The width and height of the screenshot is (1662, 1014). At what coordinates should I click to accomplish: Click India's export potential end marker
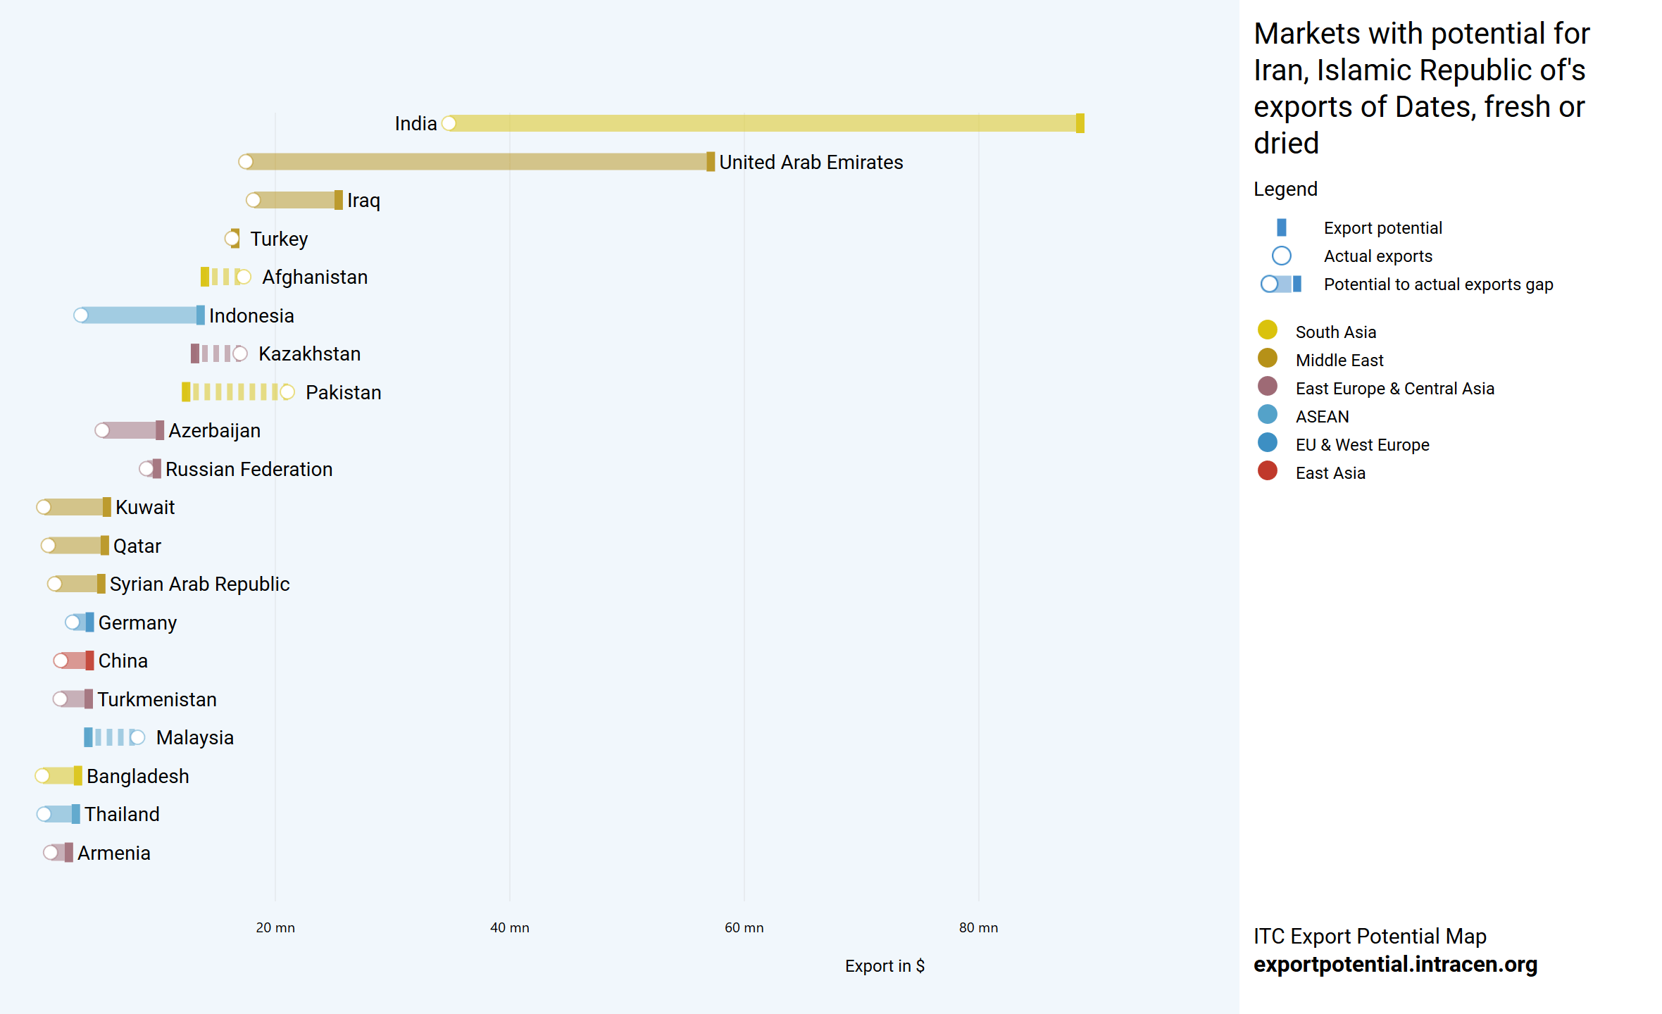[x=1080, y=123]
